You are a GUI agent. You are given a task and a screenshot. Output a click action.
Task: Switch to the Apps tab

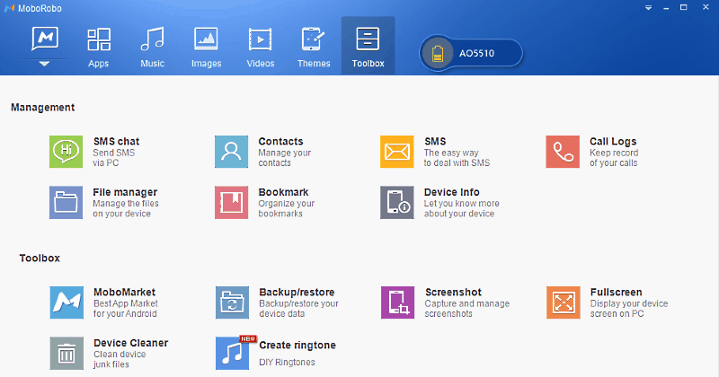[x=99, y=47]
